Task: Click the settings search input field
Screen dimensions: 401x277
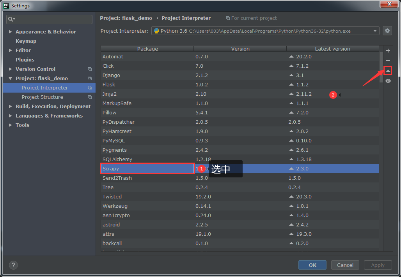Action: (50, 19)
